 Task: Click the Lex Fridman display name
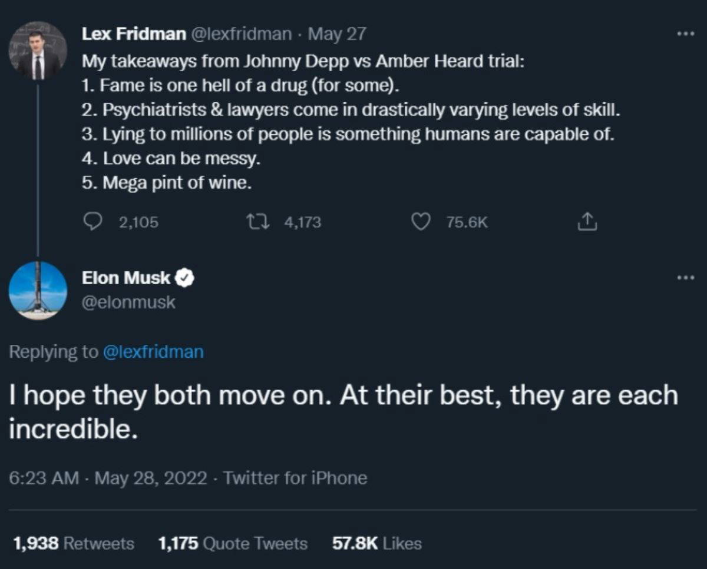pos(134,34)
